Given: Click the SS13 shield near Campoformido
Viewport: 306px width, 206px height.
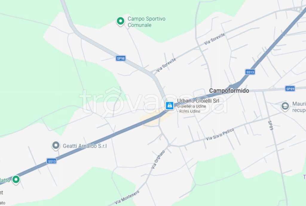Looking at the screenshot, I should coord(250,72).
